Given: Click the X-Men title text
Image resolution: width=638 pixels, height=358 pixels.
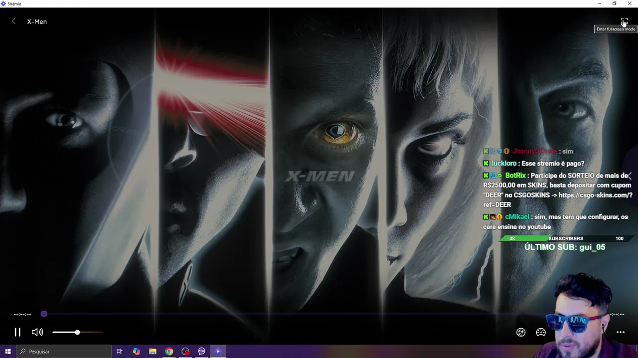Looking at the screenshot, I should 37,21.
